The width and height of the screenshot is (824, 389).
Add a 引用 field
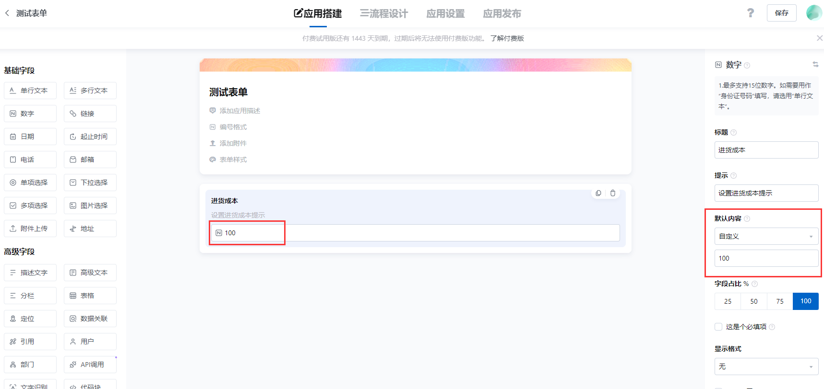30,342
